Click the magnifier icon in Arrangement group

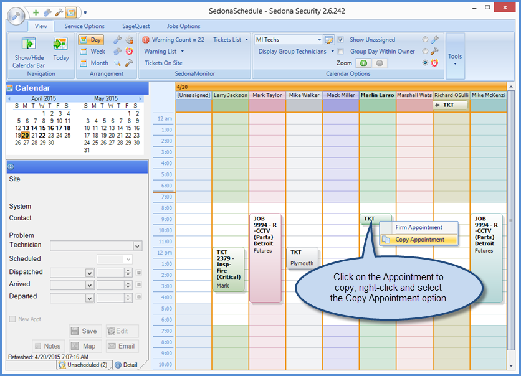(x=117, y=63)
